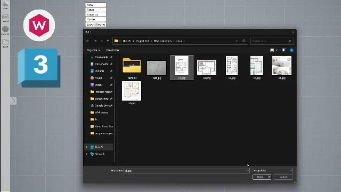Open Music in the navigation pane

click(98, 78)
